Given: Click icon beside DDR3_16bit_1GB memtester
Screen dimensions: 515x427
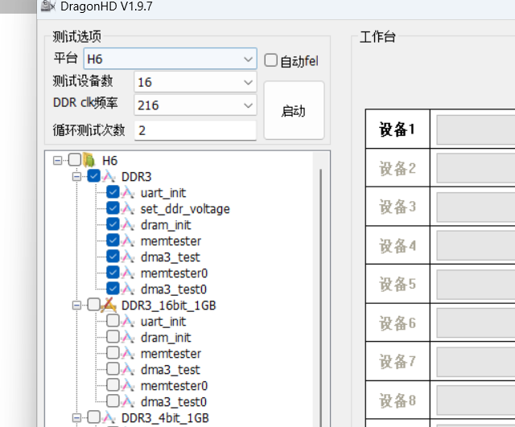Looking at the screenshot, I should point(128,354).
